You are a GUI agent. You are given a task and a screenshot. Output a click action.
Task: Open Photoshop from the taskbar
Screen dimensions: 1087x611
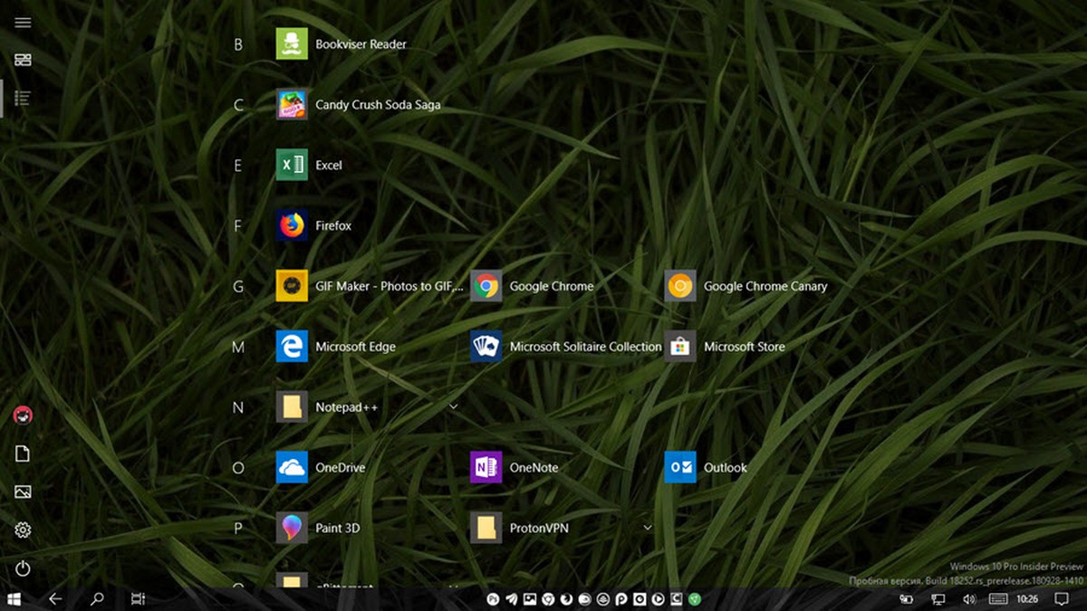(x=493, y=599)
